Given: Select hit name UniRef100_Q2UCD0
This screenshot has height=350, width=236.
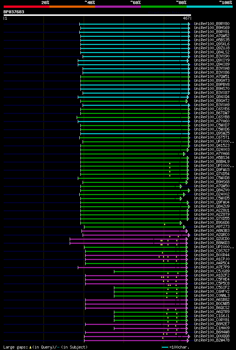Looking at the screenshot, I should coord(212,239).
